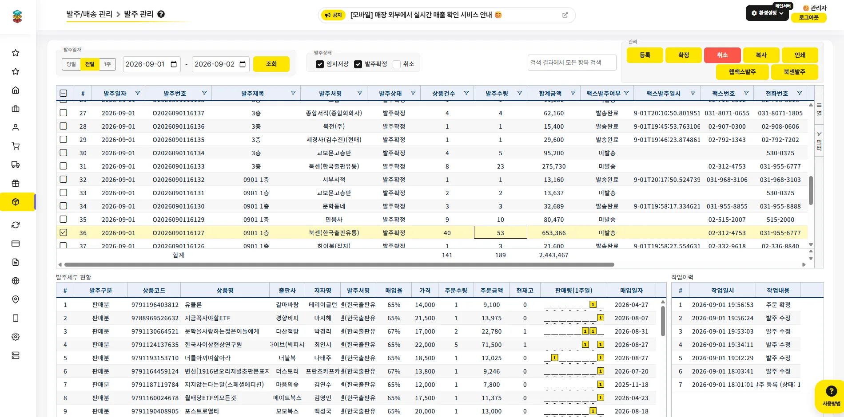Open the notice external link icon
Image resolution: width=844 pixels, height=417 pixels.
(x=565, y=15)
